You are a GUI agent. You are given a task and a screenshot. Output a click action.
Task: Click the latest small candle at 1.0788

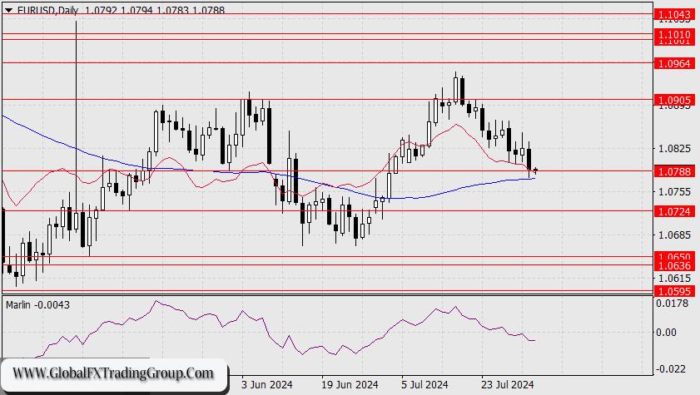[536, 170]
